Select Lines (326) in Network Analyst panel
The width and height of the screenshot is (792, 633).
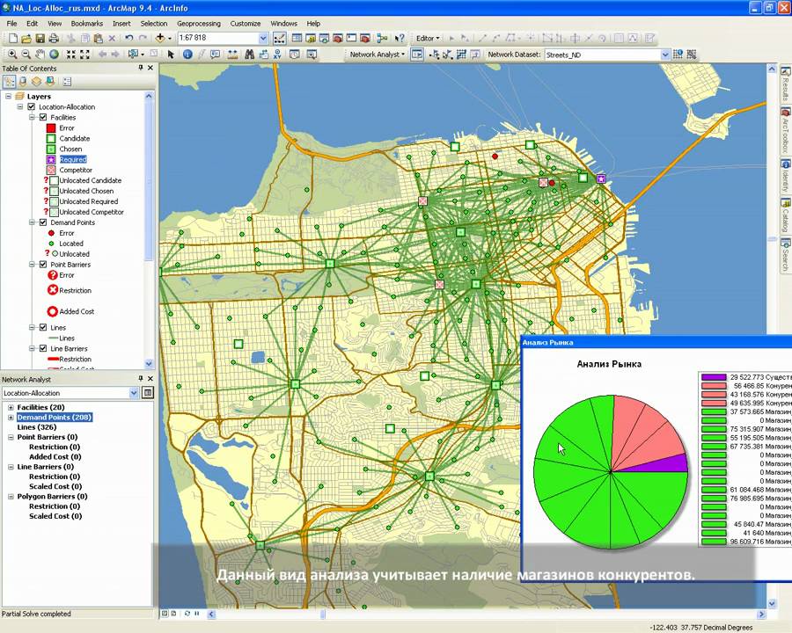coord(37,427)
